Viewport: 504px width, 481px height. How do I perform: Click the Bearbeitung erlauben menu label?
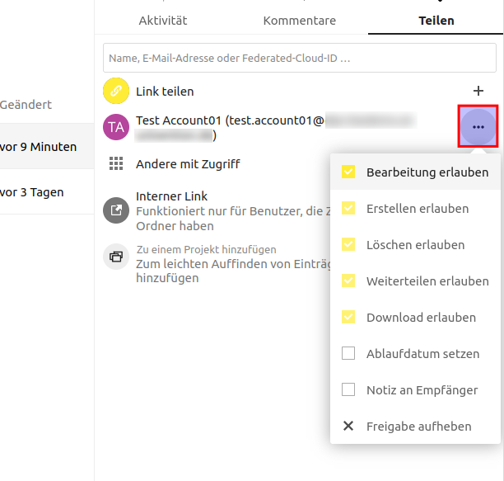[x=427, y=172]
